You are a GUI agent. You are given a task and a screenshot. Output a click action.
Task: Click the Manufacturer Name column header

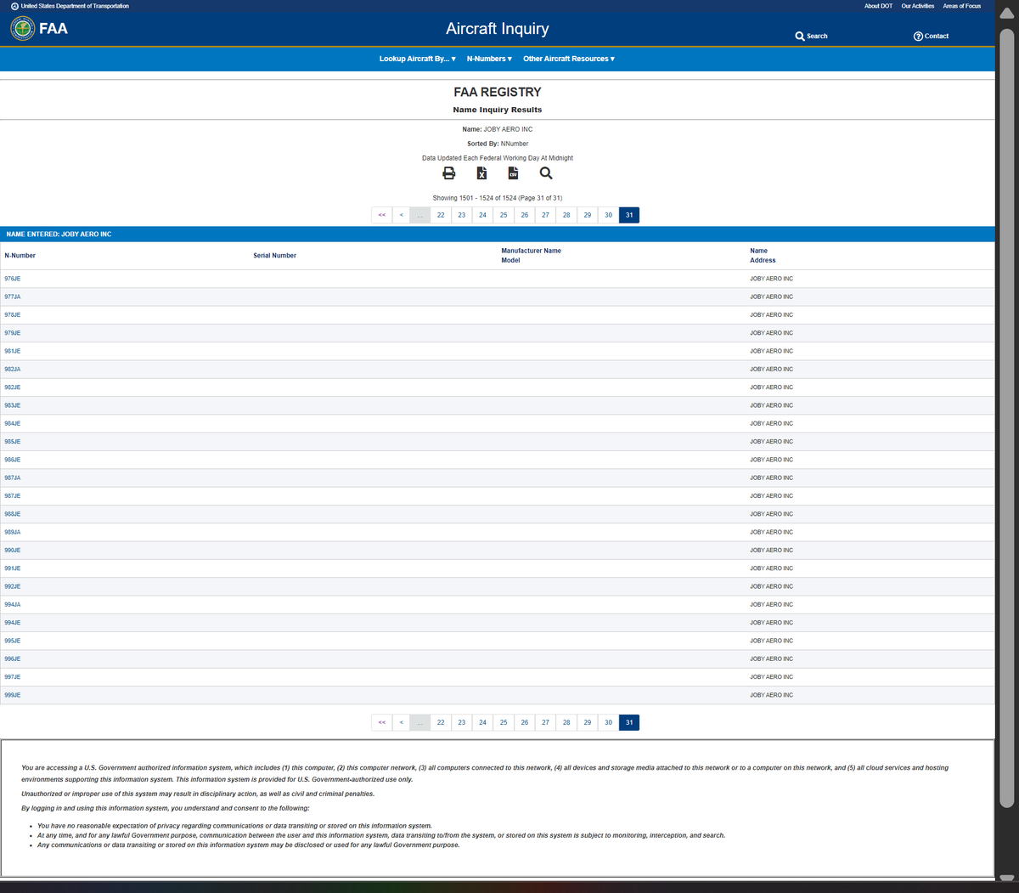[x=531, y=251]
